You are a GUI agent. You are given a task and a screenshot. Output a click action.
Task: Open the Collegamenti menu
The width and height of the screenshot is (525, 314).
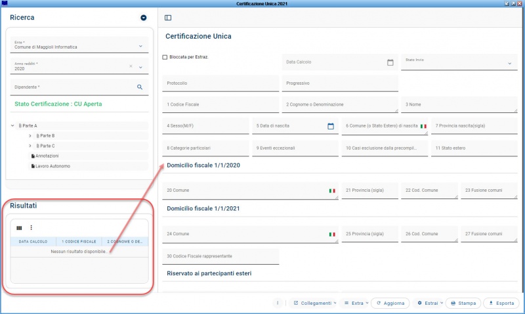click(x=314, y=303)
